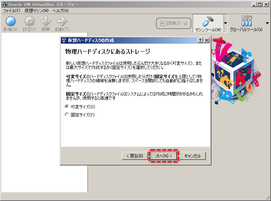Click the VirtualBox cube icon in dialog title
This screenshot has height=201, width=271.
pos(64,40)
